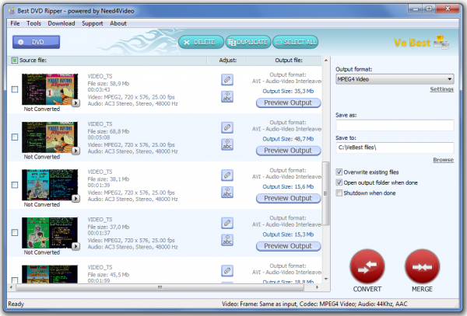Click edit icon for 58,9 Mb video
Image resolution: width=467 pixels, height=316 pixels.
click(227, 79)
